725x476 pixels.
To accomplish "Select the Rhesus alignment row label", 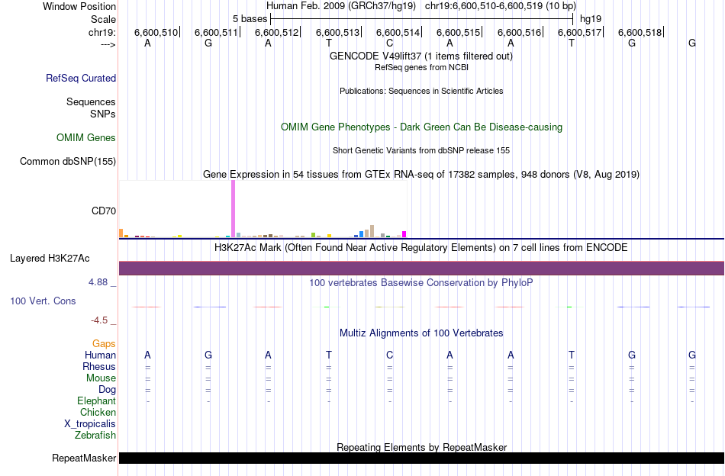I will 99,366.
